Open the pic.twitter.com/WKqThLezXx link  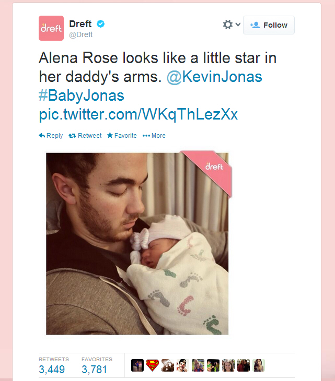point(138,114)
